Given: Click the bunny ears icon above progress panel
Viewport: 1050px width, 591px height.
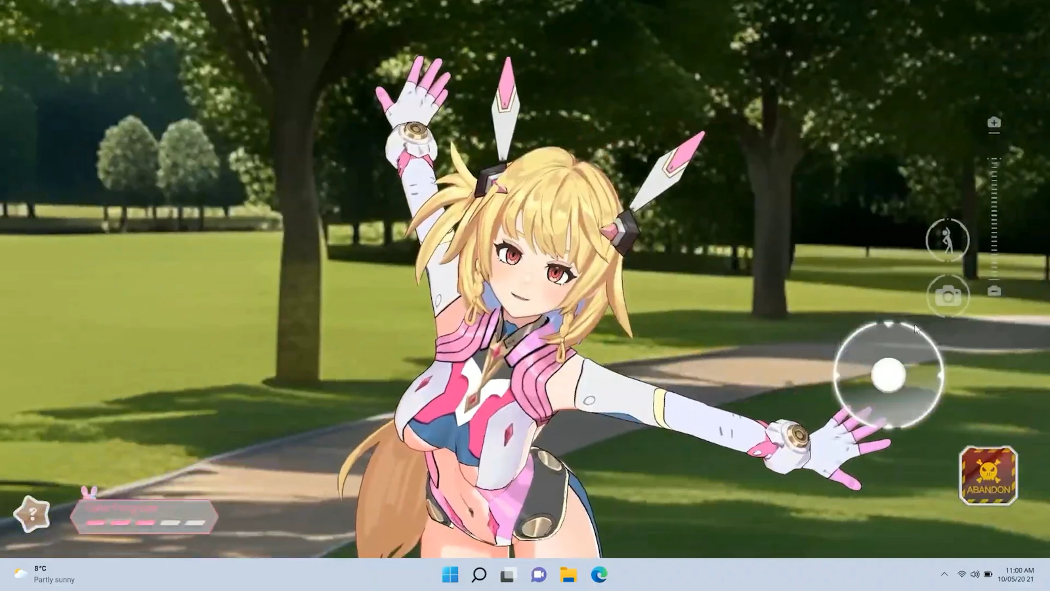Looking at the screenshot, I should point(89,492).
